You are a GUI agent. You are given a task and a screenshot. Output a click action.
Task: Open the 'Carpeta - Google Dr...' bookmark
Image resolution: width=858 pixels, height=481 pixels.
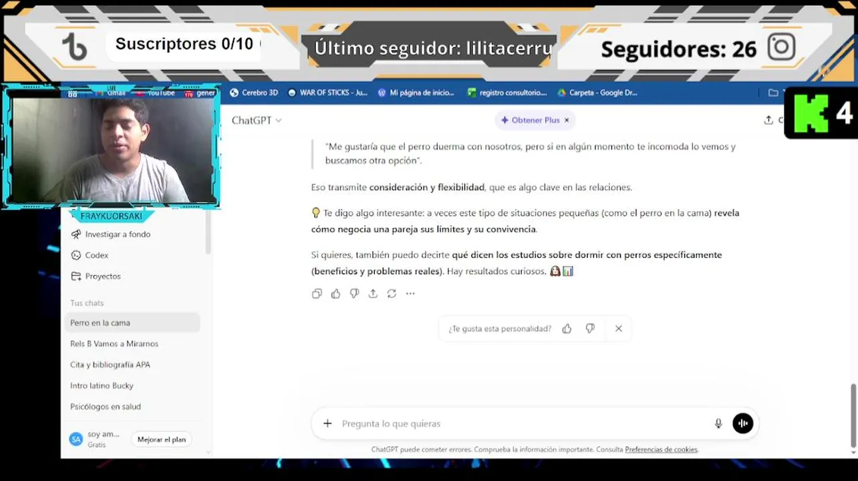click(597, 93)
